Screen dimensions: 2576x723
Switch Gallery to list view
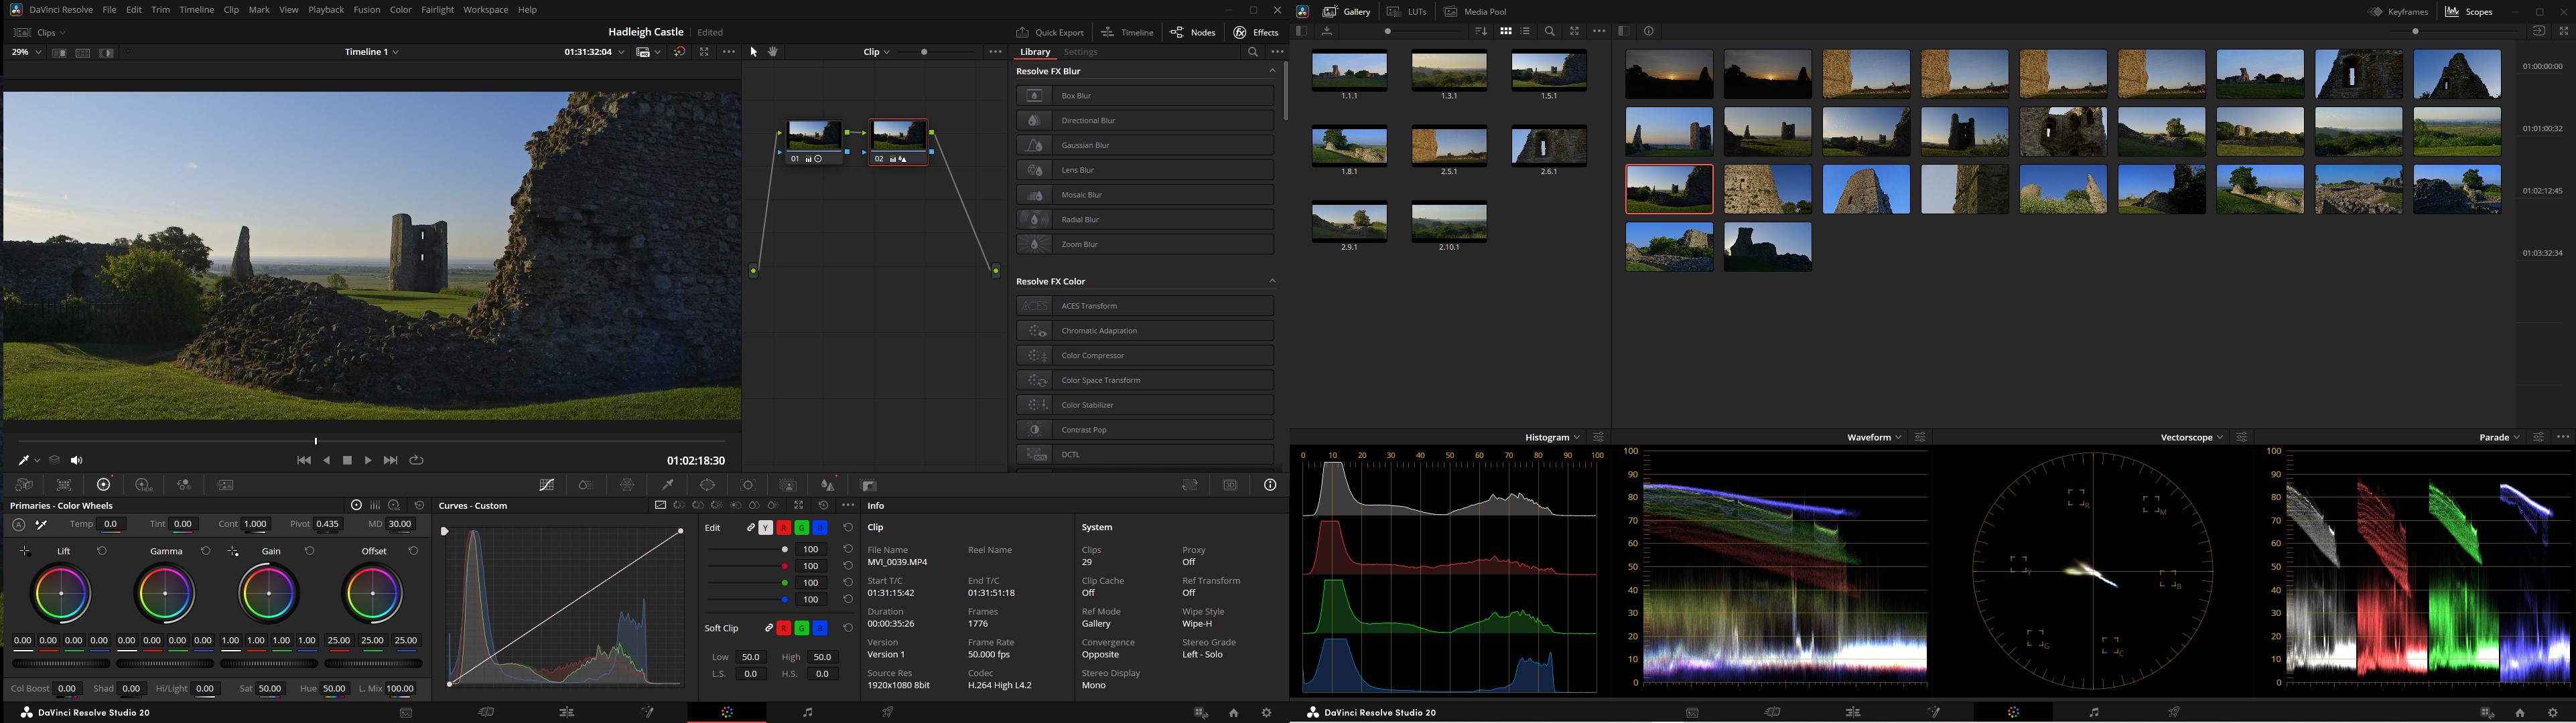tap(1526, 32)
